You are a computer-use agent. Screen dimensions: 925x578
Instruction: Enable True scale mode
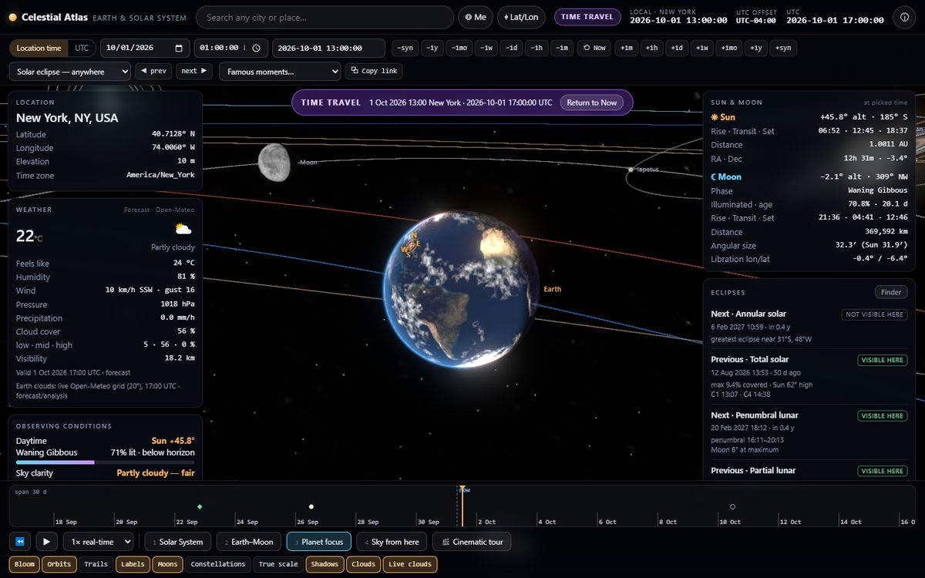coord(278,564)
